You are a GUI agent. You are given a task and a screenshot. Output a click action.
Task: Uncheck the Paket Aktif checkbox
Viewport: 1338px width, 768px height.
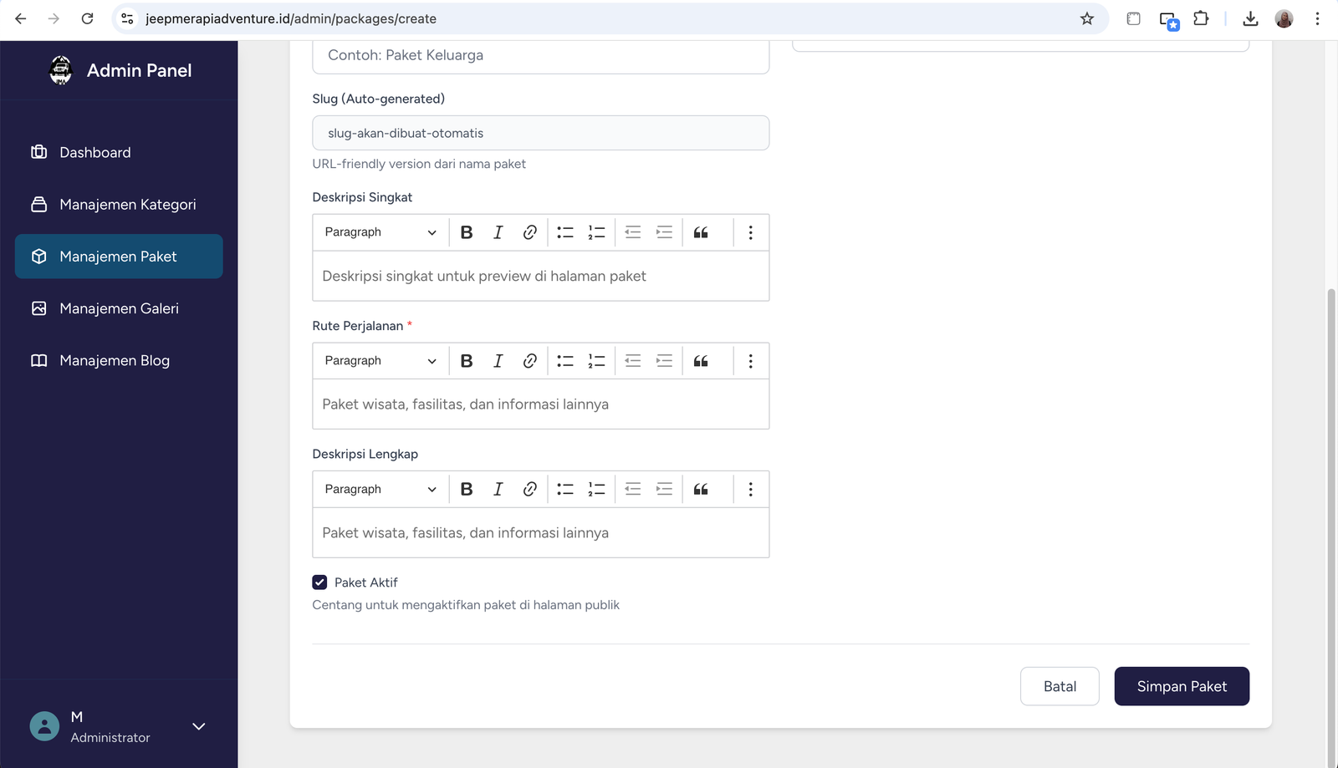pyautogui.click(x=319, y=582)
